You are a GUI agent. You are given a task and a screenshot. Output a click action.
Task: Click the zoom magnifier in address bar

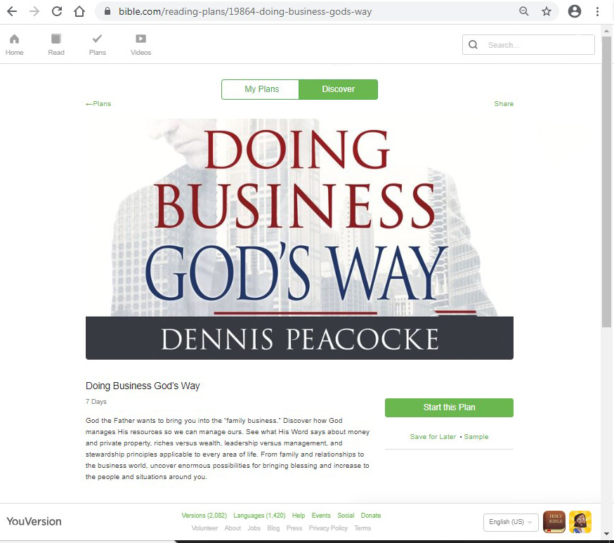click(x=524, y=11)
